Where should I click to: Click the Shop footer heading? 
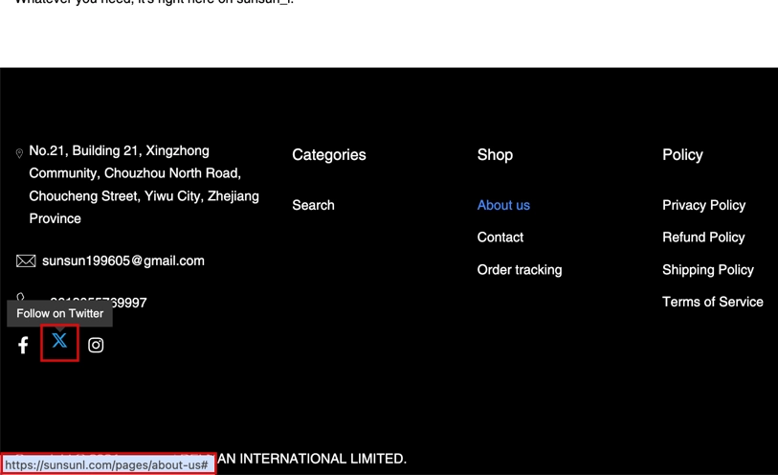click(495, 155)
